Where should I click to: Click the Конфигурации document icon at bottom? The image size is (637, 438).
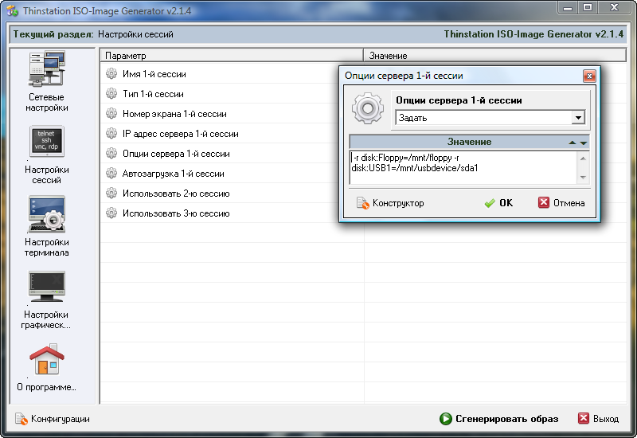point(21,419)
